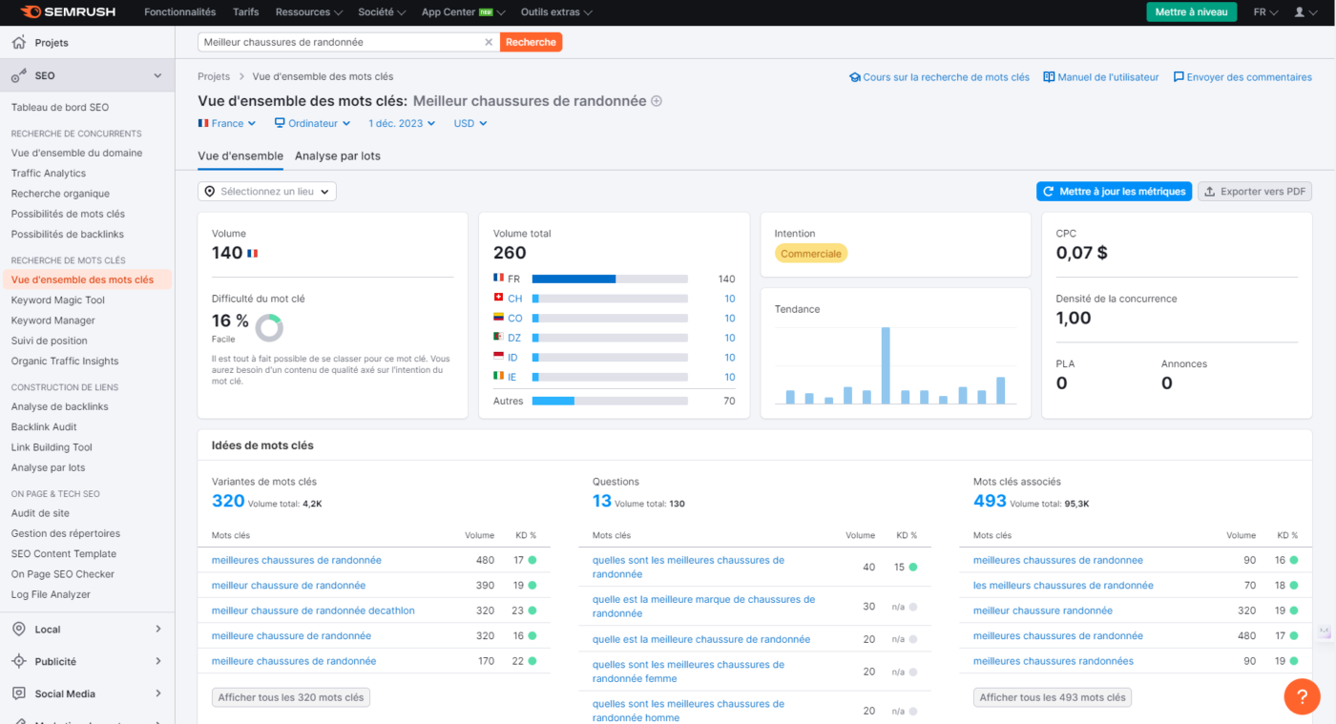1336x724 pixels.
Task: Click the 13 questions count link
Action: pyautogui.click(x=602, y=501)
